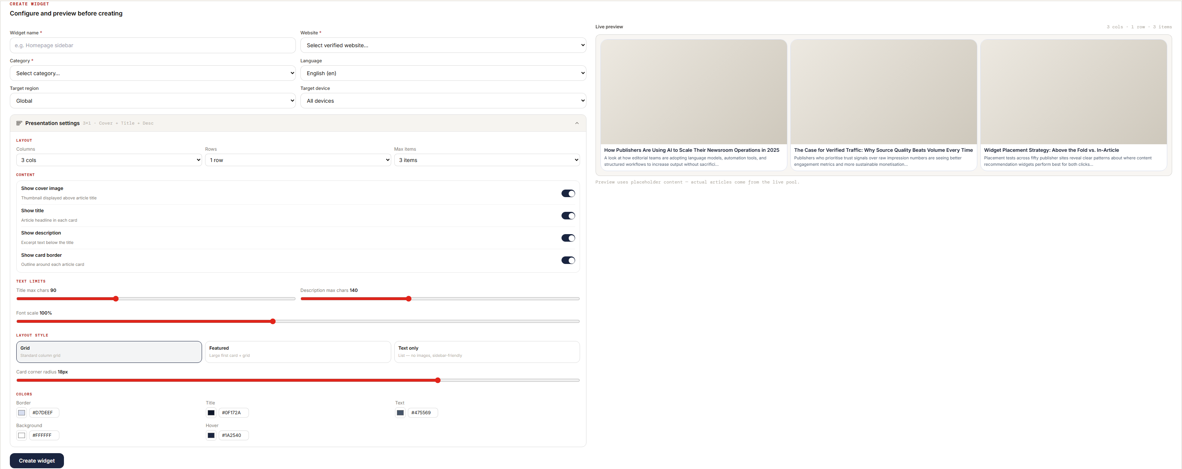Open the Select category dropdown
The height and width of the screenshot is (469, 1182).
tap(152, 73)
